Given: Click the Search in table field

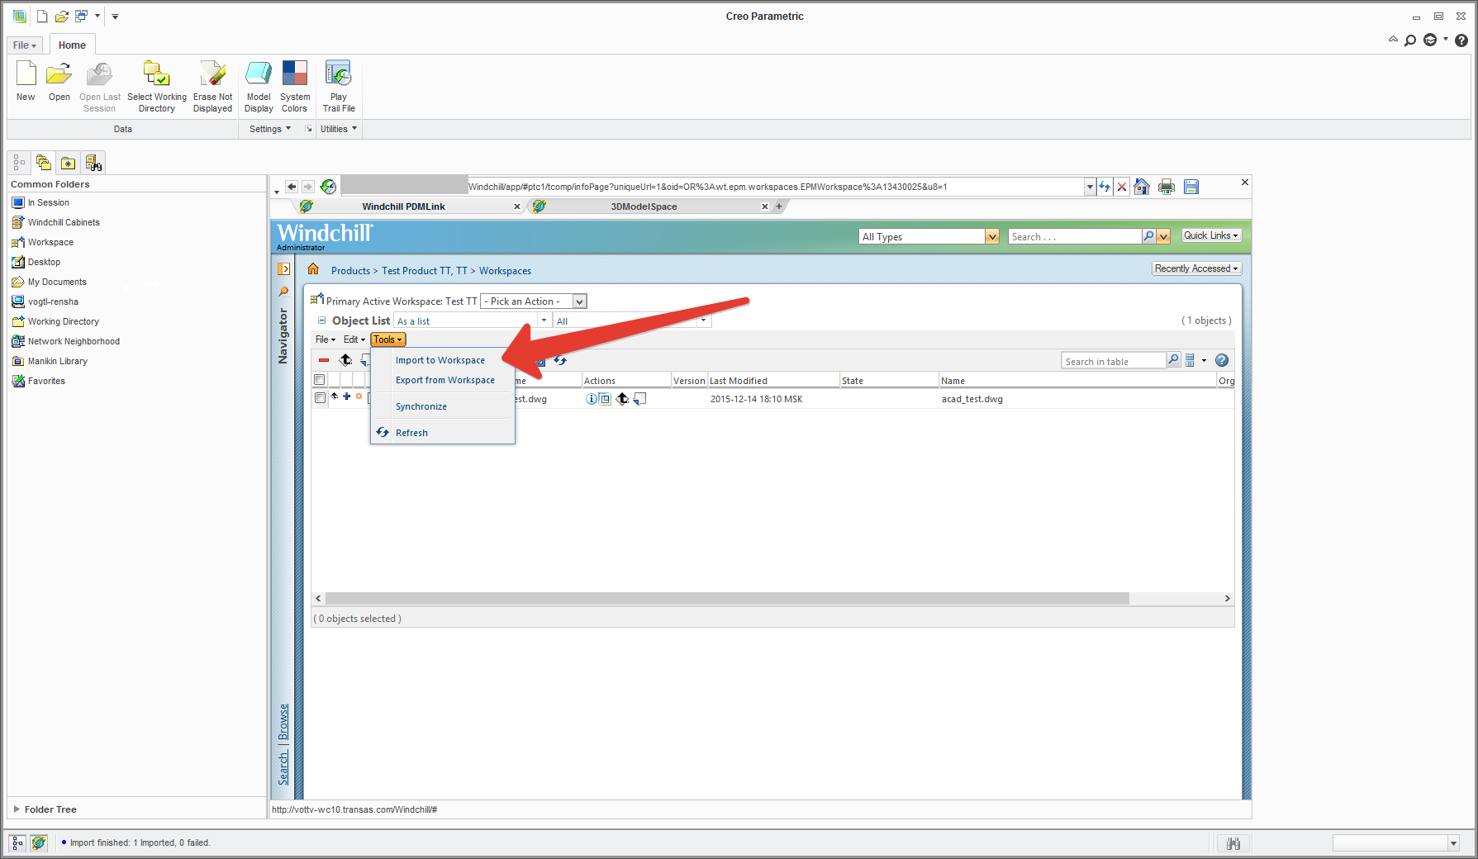Looking at the screenshot, I should click(x=1114, y=361).
